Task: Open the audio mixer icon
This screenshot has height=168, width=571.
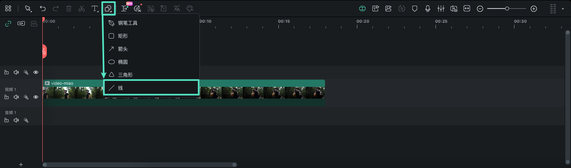Action: click(x=441, y=9)
